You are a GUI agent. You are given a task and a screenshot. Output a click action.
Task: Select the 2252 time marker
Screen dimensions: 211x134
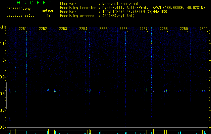click(43, 29)
